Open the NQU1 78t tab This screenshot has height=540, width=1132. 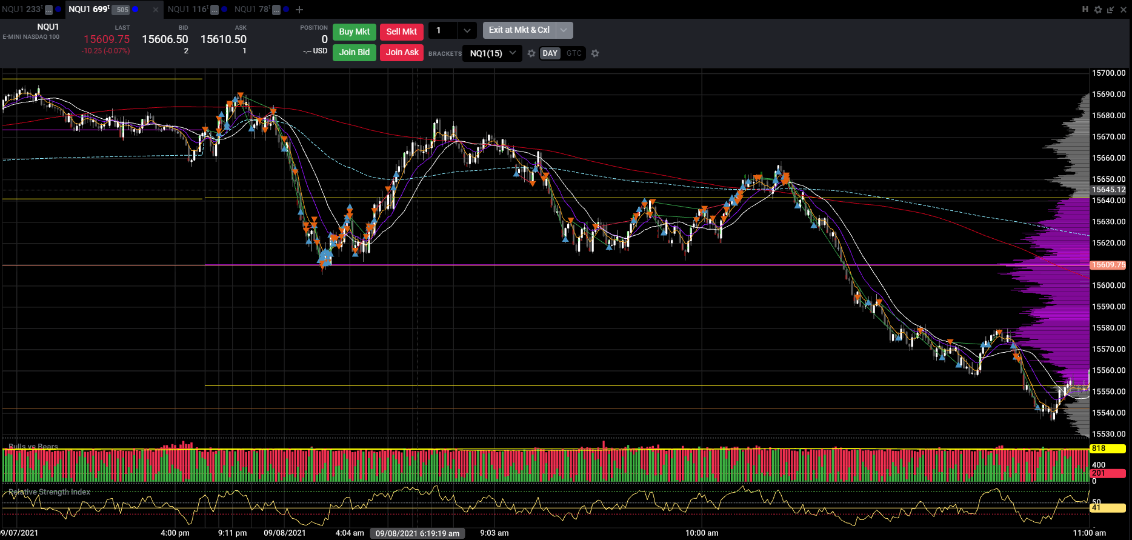coord(252,9)
